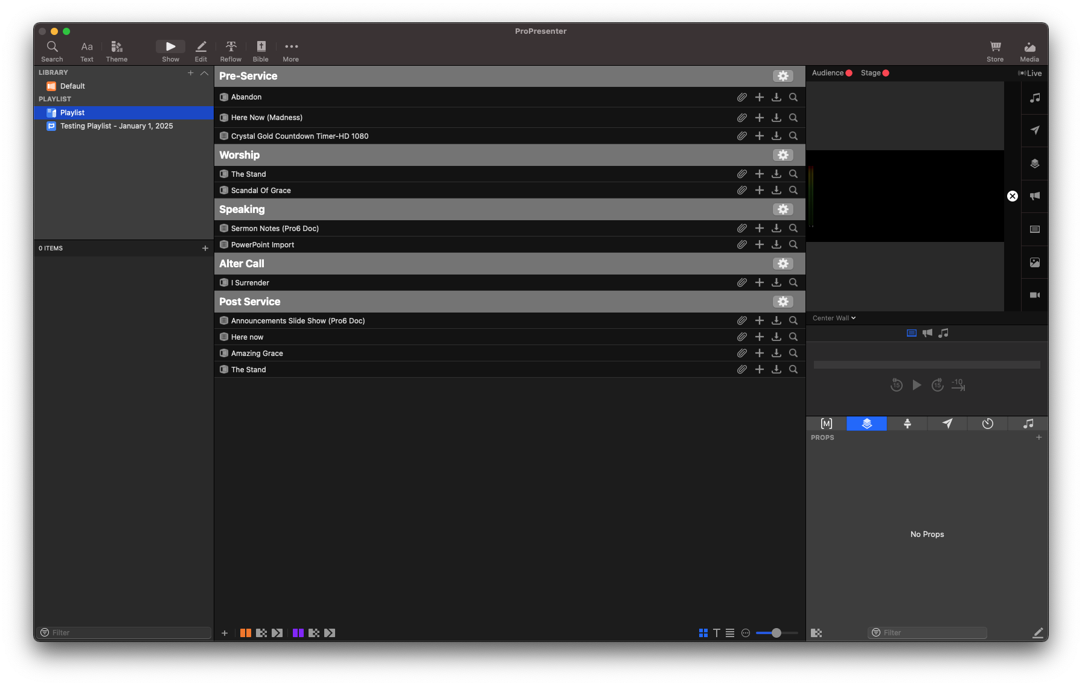The width and height of the screenshot is (1082, 686).
Task: Select the audio transport layer toggle
Action: [x=944, y=333]
